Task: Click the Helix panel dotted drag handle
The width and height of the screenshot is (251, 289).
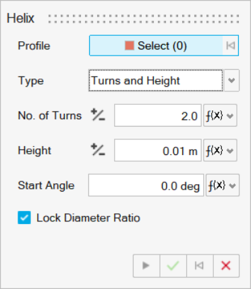Action: pyautogui.click(x=144, y=19)
